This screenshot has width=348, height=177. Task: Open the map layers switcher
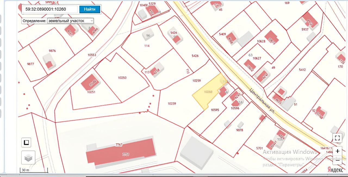[28, 158]
